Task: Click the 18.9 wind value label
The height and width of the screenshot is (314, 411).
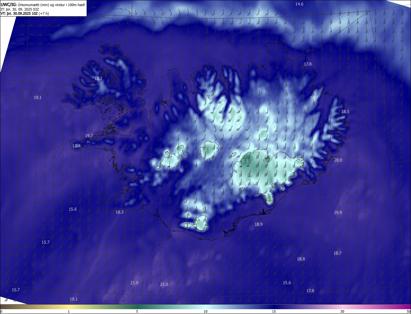Action: pyautogui.click(x=258, y=224)
